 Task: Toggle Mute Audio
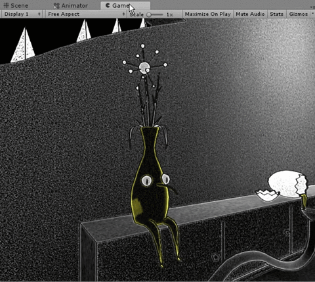click(x=250, y=14)
